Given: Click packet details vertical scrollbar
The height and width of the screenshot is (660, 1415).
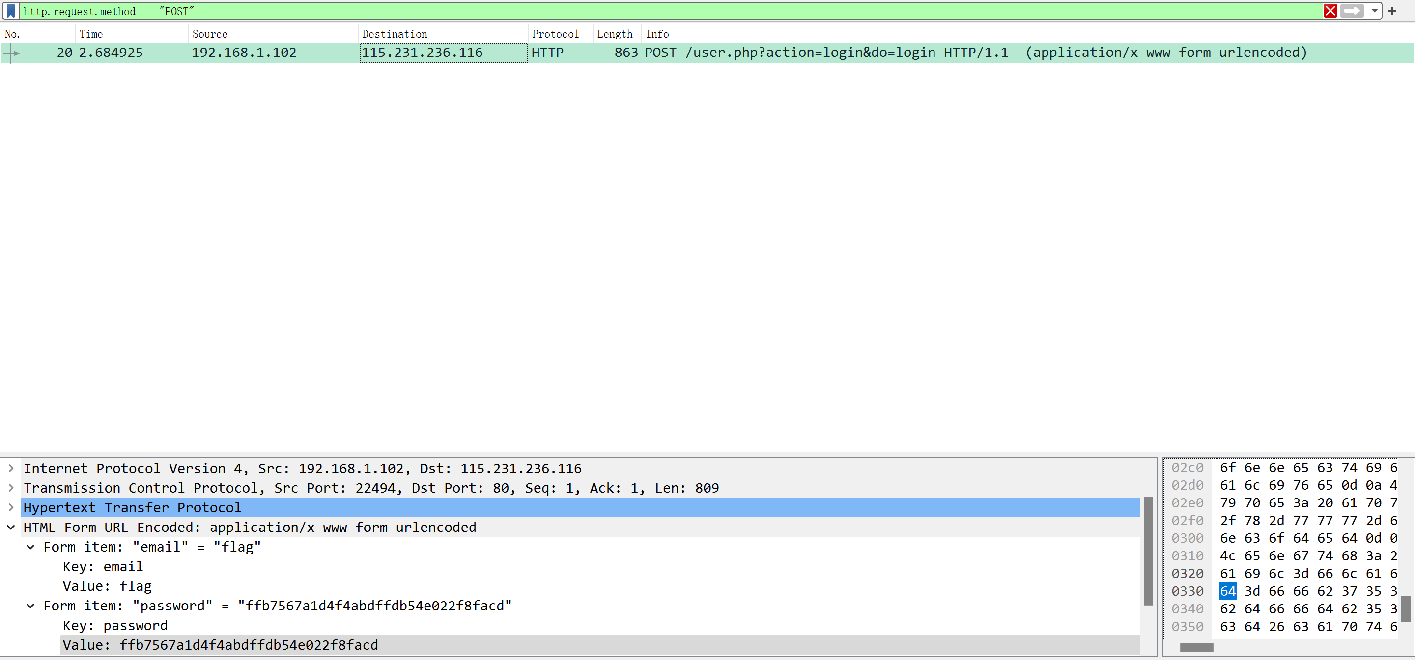Looking at the screenshot, I should [x=1148, y=551].
